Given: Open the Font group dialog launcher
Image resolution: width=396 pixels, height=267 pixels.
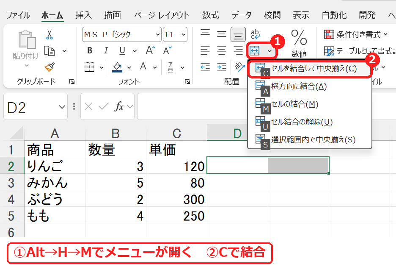Looking at the screenshot, I should click(187, 81).
